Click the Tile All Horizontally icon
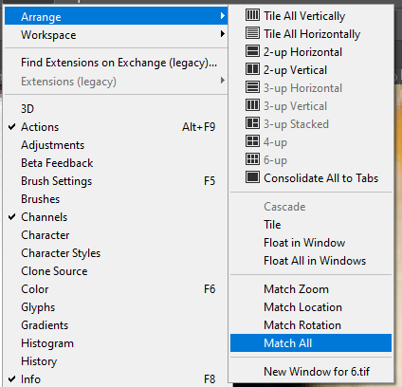 click(252, 33)
